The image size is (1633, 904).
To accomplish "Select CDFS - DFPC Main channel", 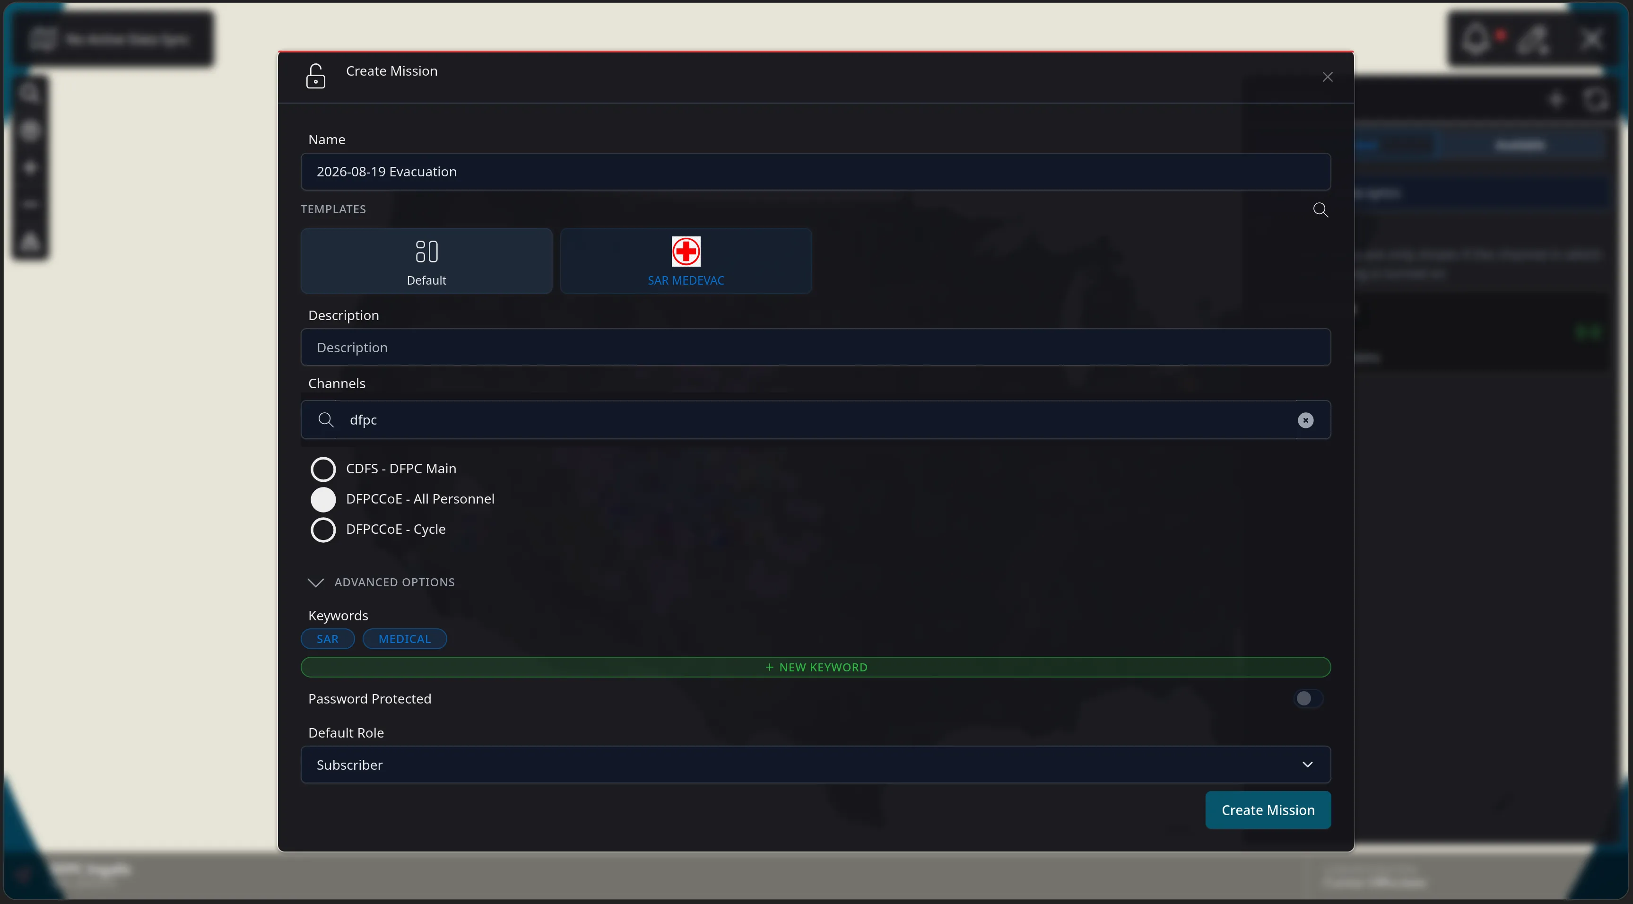I will pos(323,469).
